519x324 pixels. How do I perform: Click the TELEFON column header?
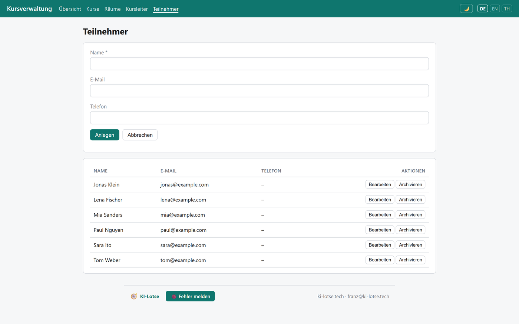click(271, 171)
